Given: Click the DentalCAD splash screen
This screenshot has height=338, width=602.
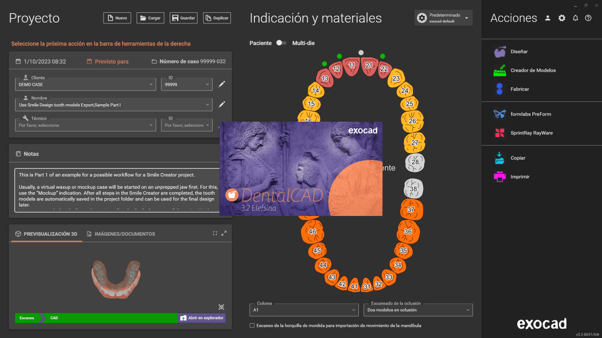Looking at the screenshot, I should [301, 169].
